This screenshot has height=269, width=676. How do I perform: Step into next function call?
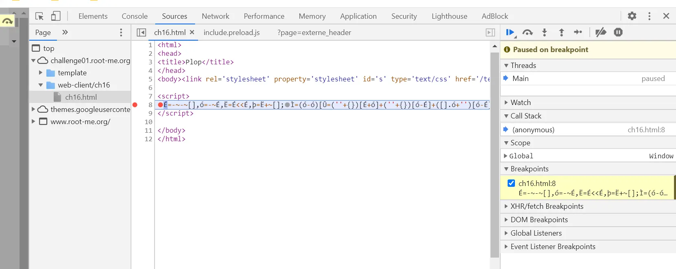point(545,33)
